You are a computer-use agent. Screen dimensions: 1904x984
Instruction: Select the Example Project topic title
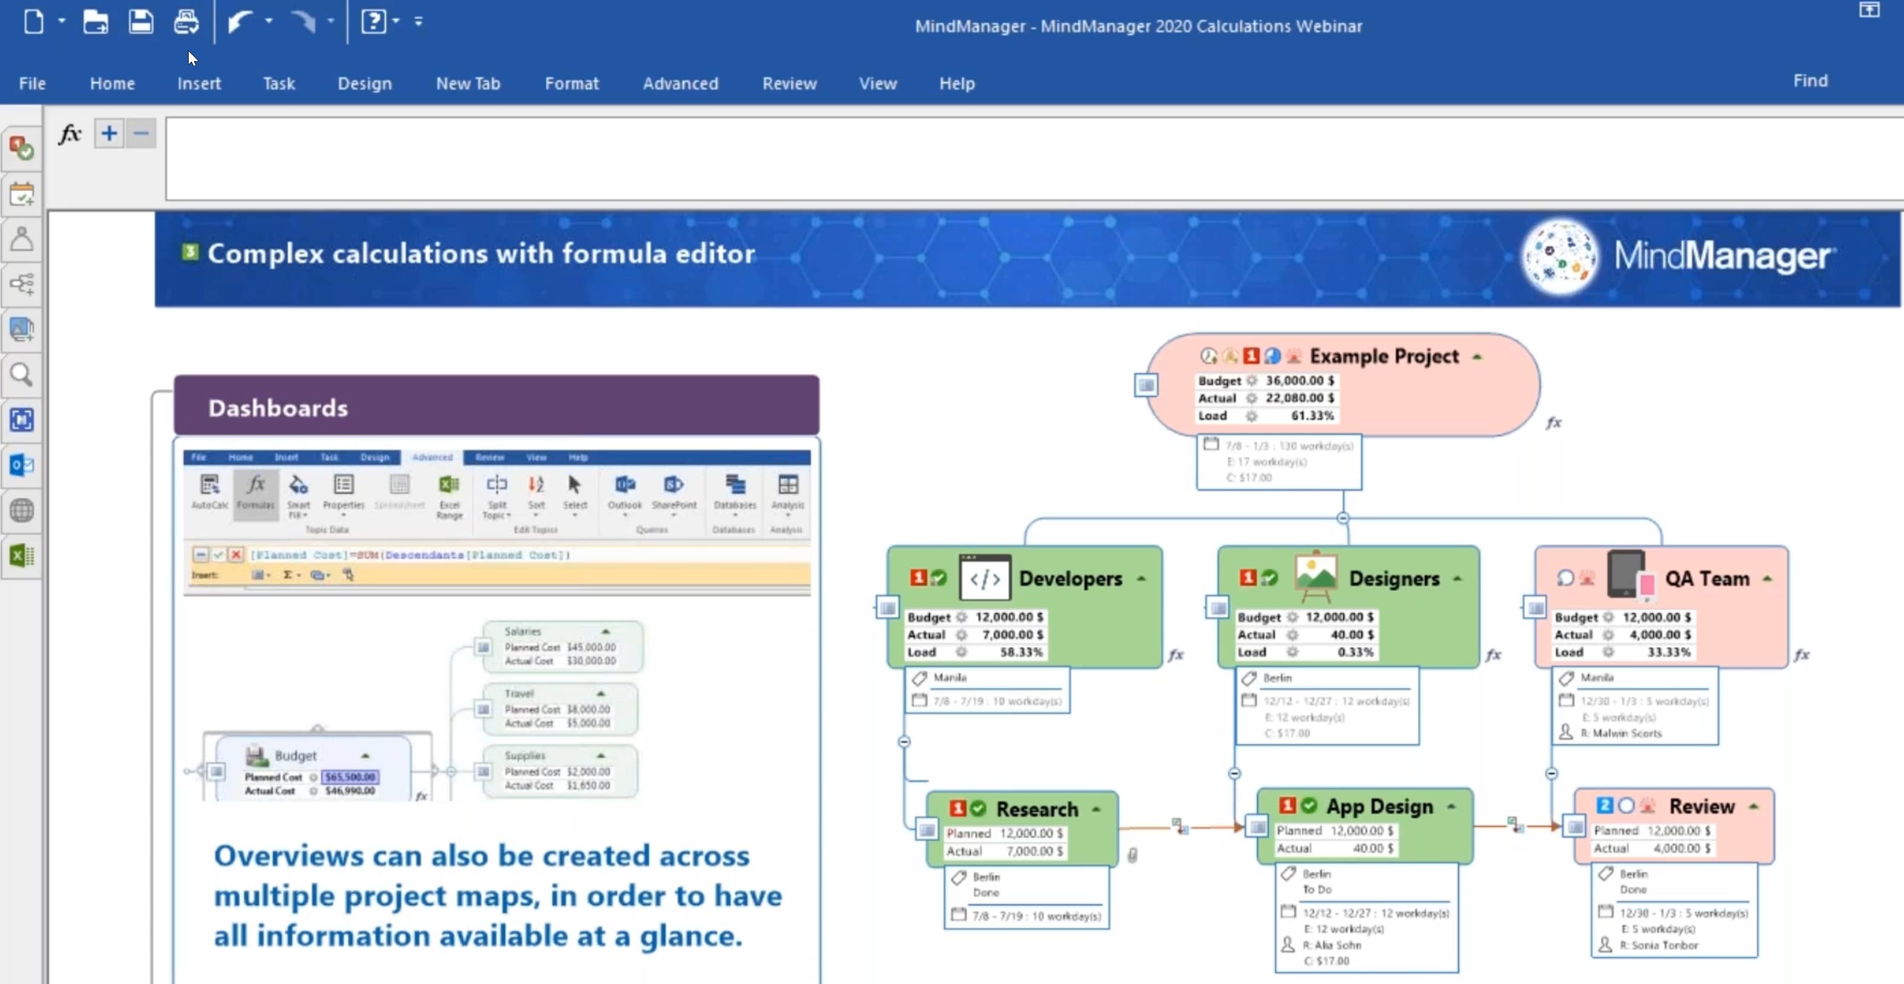[x=1384, y=356]
